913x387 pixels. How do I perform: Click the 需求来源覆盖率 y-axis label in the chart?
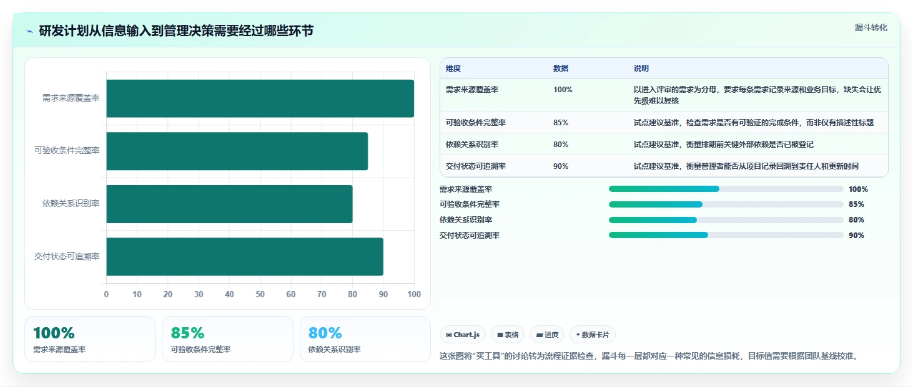point(71,98)
